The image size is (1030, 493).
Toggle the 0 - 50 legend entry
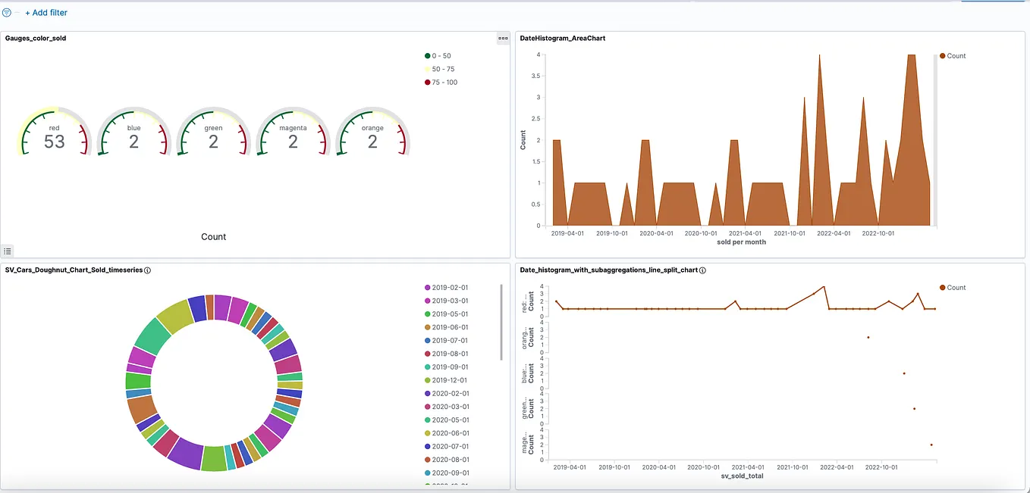[x=442, y=55]
